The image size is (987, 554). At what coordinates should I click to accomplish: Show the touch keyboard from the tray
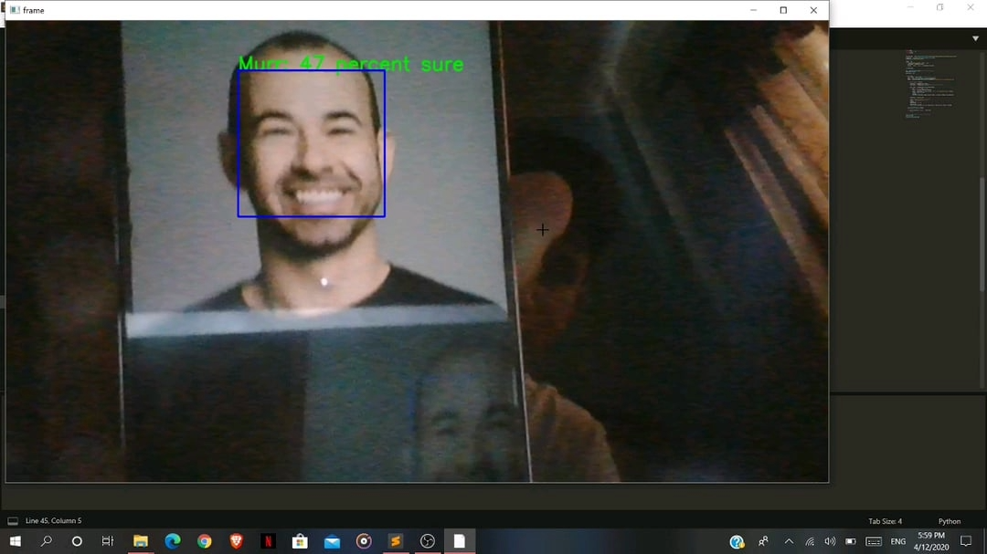874,541
